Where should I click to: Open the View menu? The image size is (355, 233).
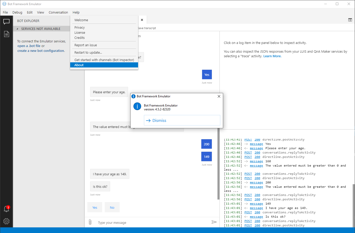click(40, 12)
